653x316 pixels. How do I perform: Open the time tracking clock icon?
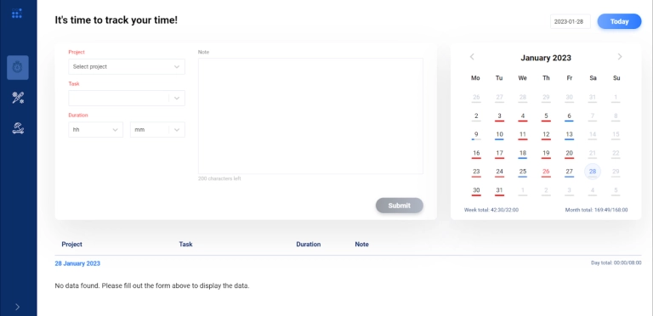18,67
